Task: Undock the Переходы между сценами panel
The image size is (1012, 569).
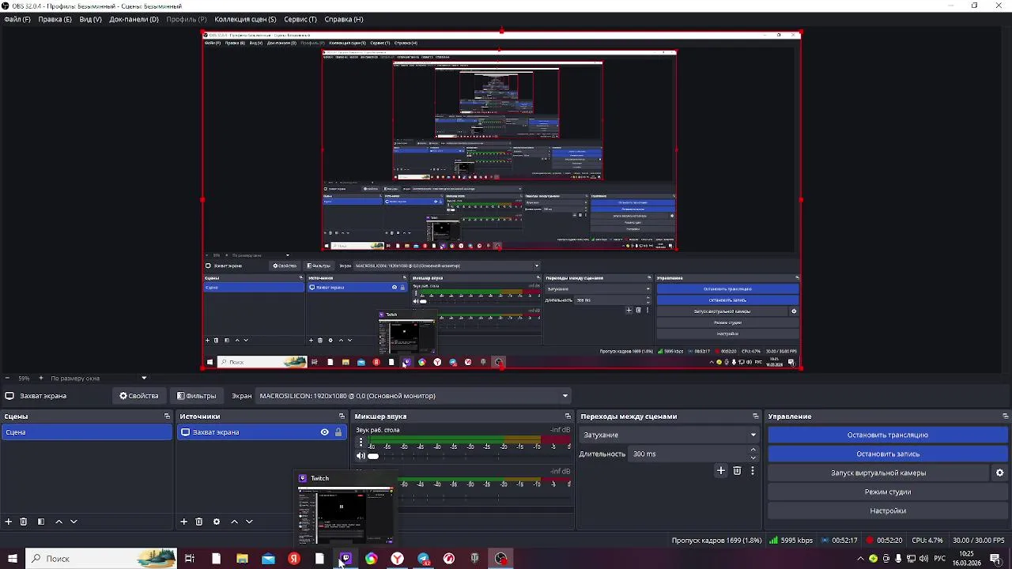Action: pyautogui.click(x=755, y=416)
